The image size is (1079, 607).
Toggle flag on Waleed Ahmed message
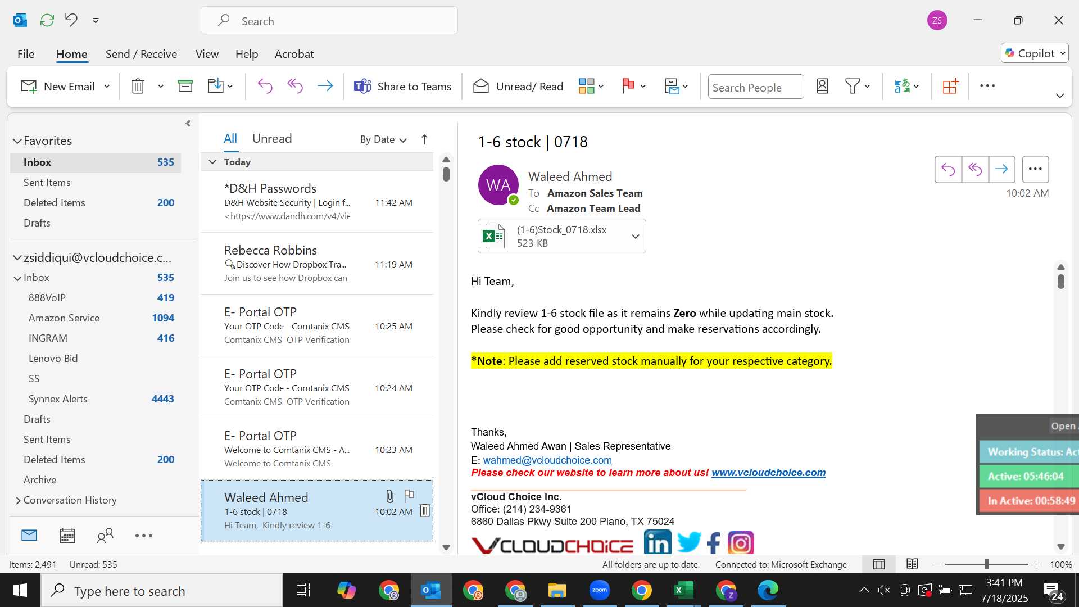pos(409,496)
